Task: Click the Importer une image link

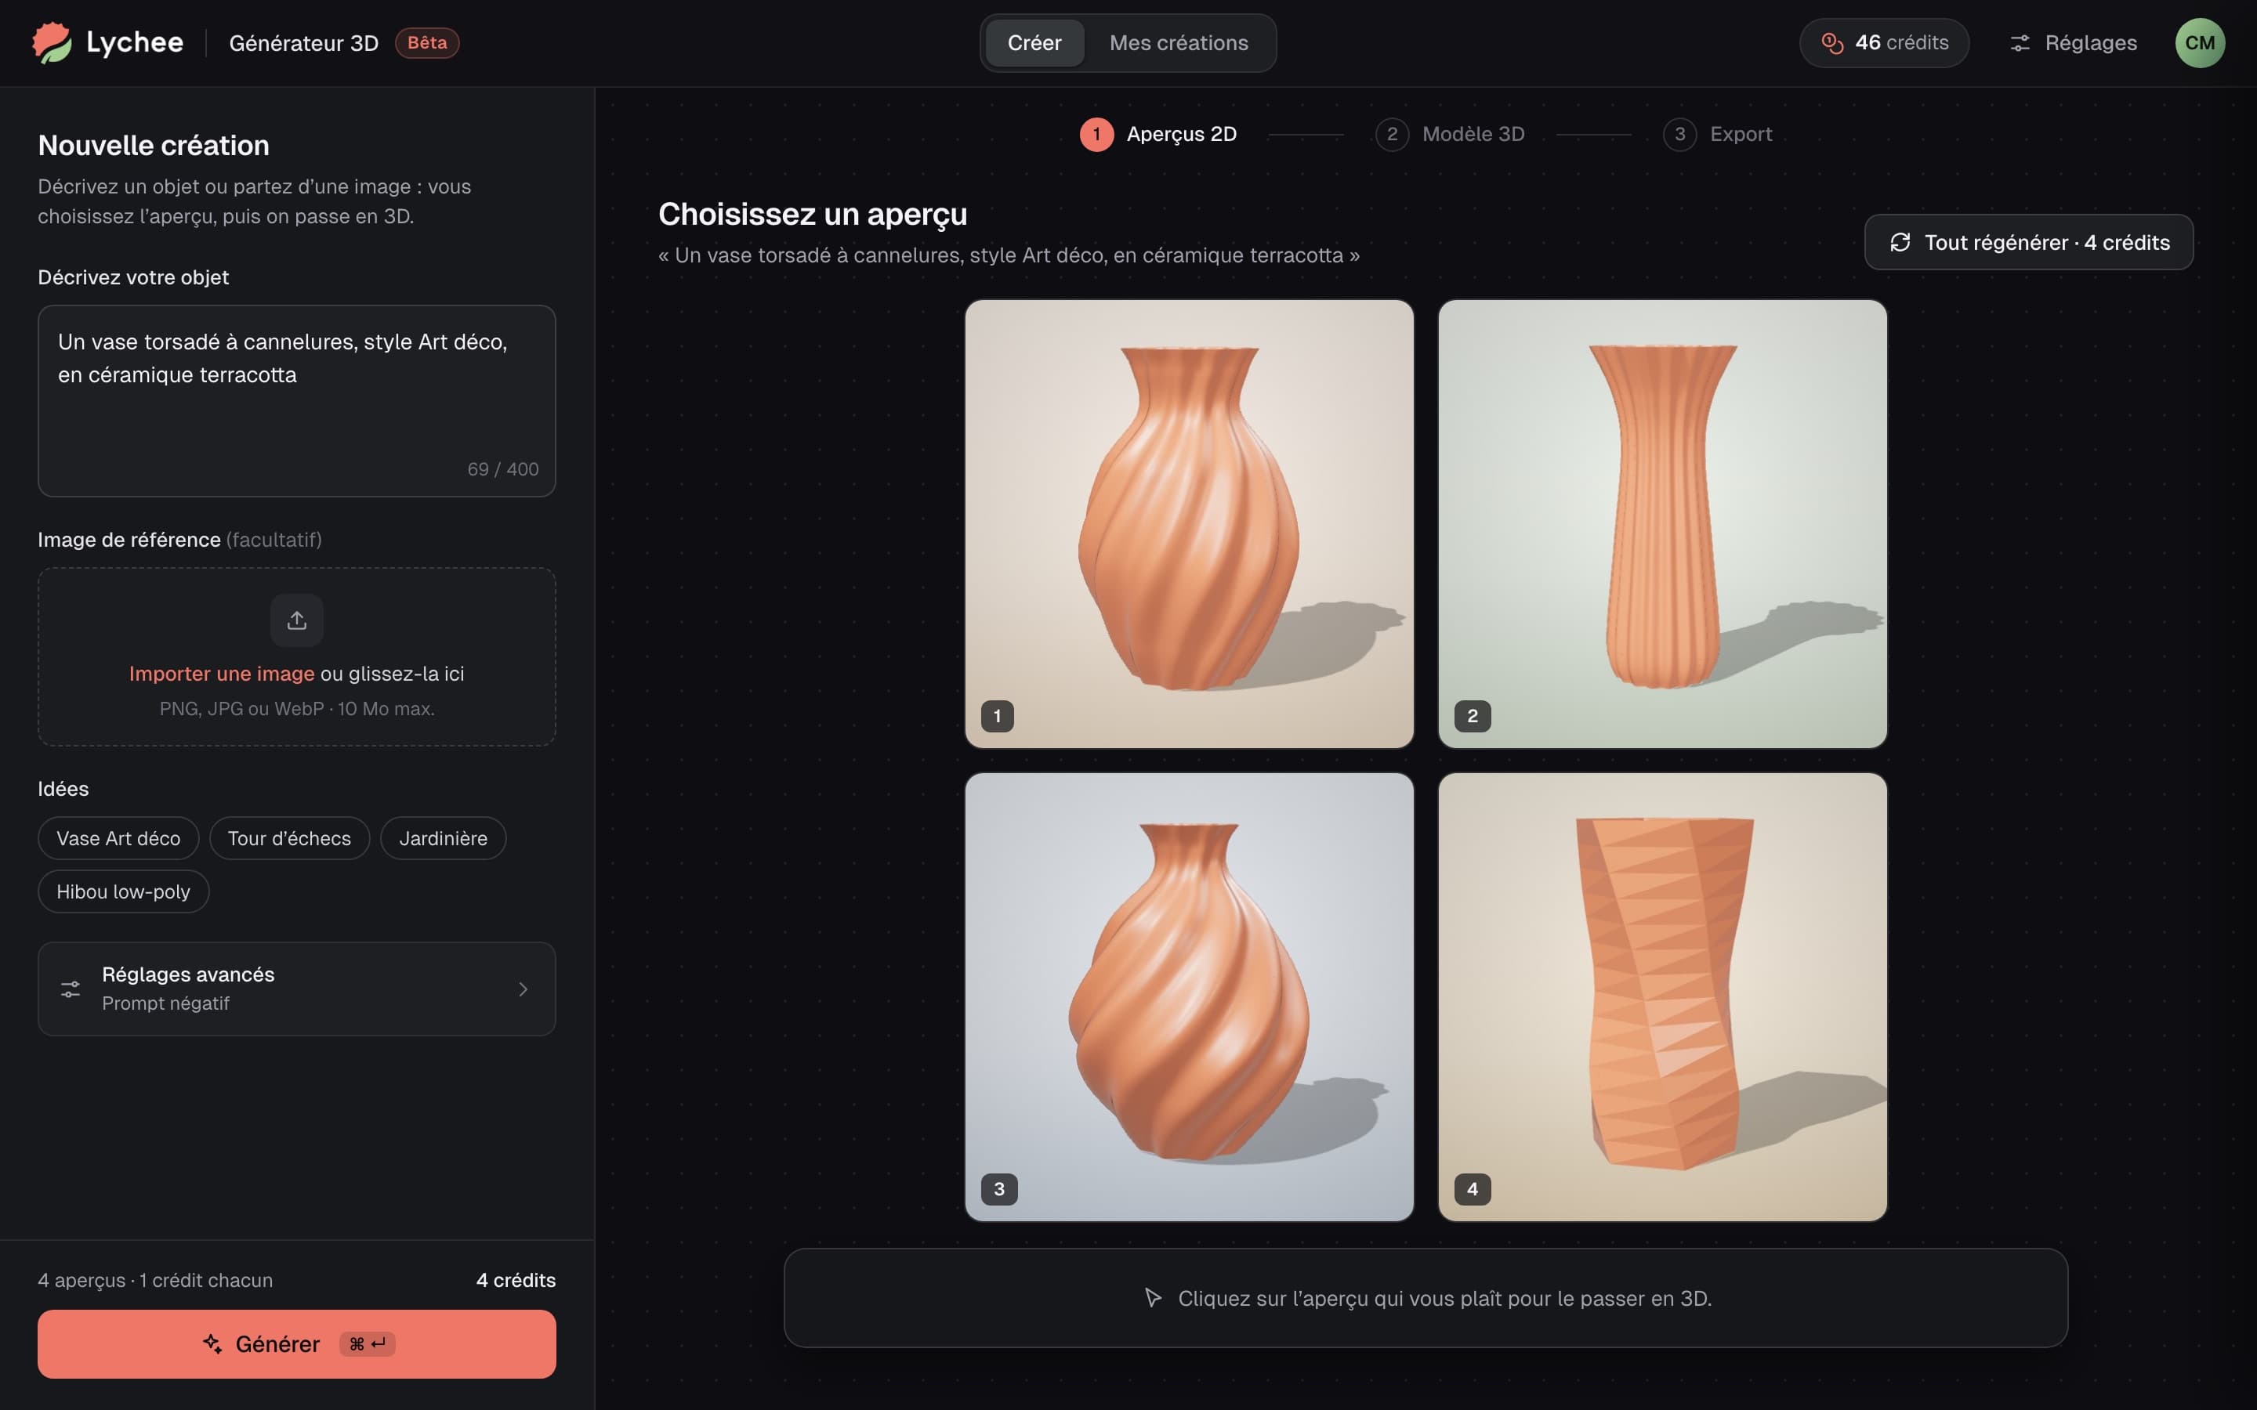Action: [x=222, y=674]
